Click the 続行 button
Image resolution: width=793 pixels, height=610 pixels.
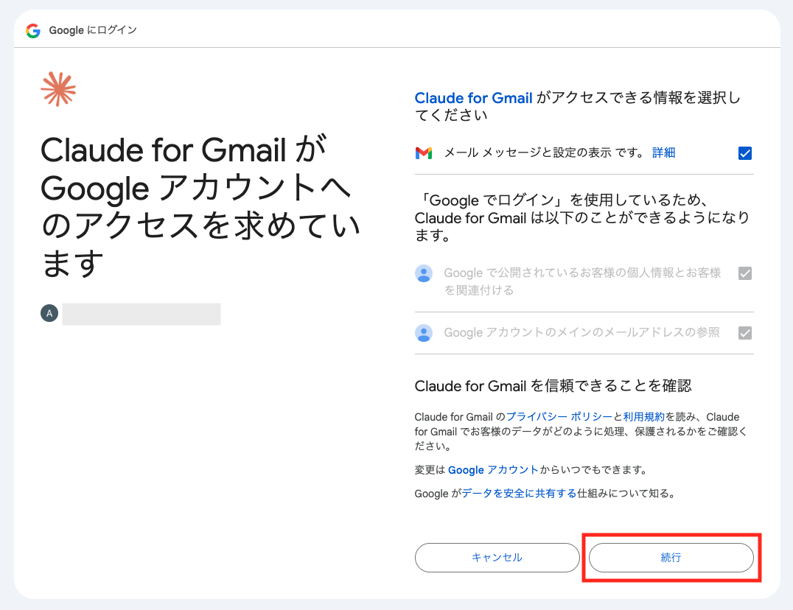click(x=671, y=558)
